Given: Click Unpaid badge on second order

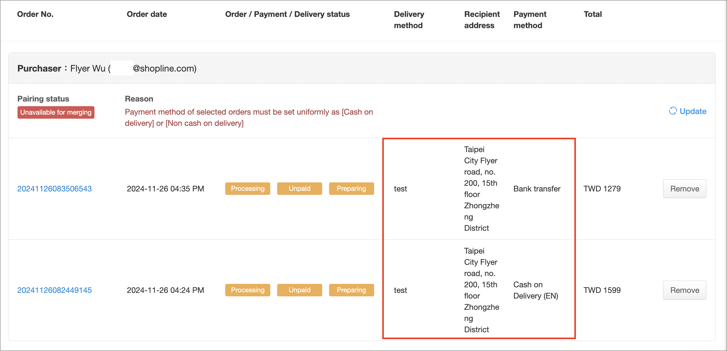Looking at the screenshot, I should pyautogui.click(x=299, y=290).
